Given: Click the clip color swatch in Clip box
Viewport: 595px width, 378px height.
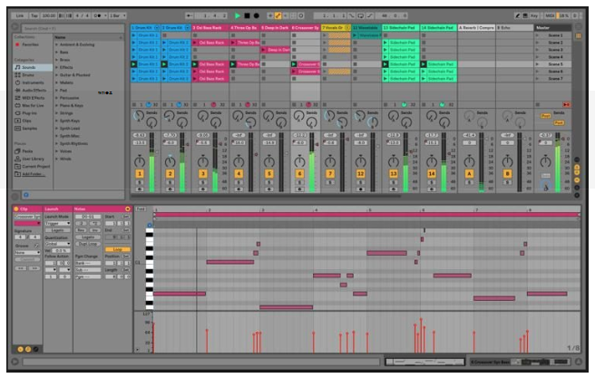Looking at the screenshot, I should [x=24, y=223].
